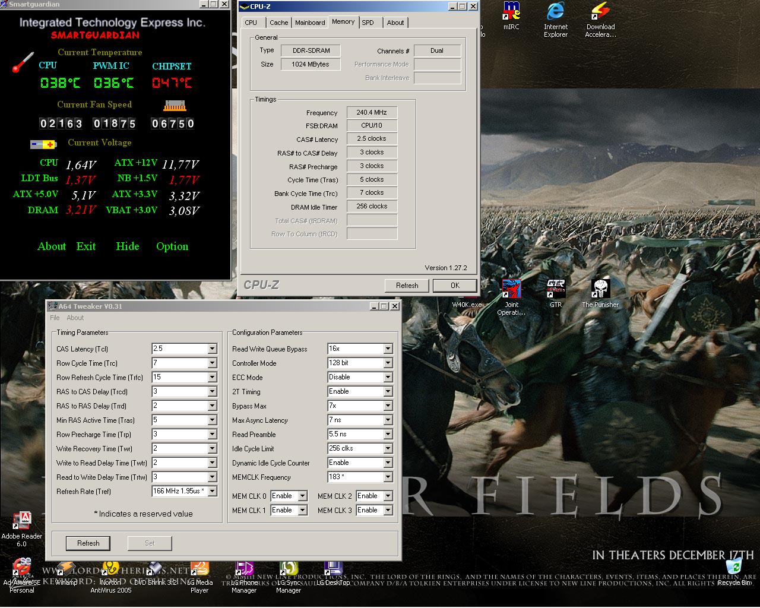760x608 pixels.
Task: Expand CAS Latency (Tcl) dropdown
Action: coord(212,349)
